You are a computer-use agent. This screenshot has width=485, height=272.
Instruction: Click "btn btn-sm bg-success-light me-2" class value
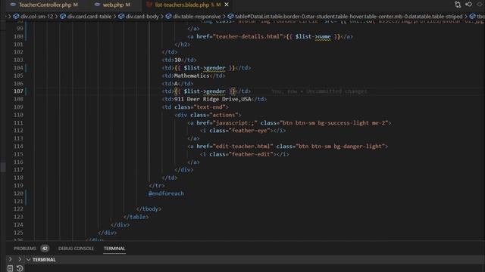pyautogui.click(x=333, y=122)
